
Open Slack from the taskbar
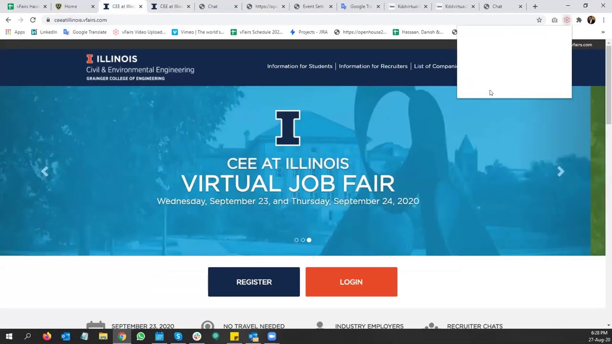point(197,336)
